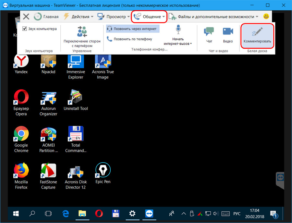Click Начать интернет-вызов microphone button
Viewport: 292px width, 223px height.
[x=178, y=35]
